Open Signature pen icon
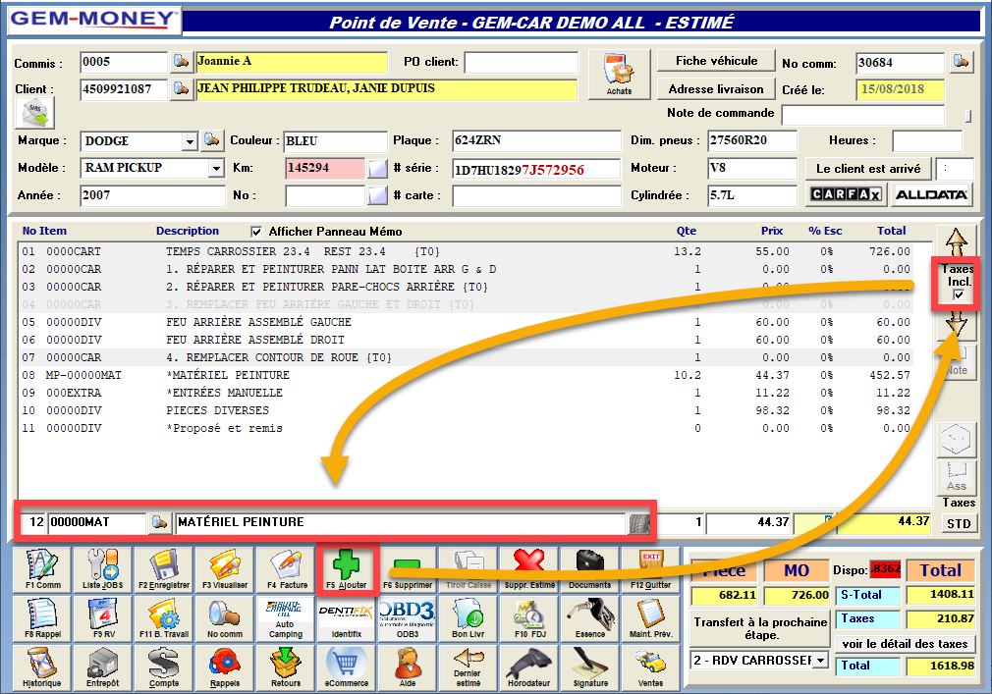This screenshot has width=992, height=694. tap(589, 667)
